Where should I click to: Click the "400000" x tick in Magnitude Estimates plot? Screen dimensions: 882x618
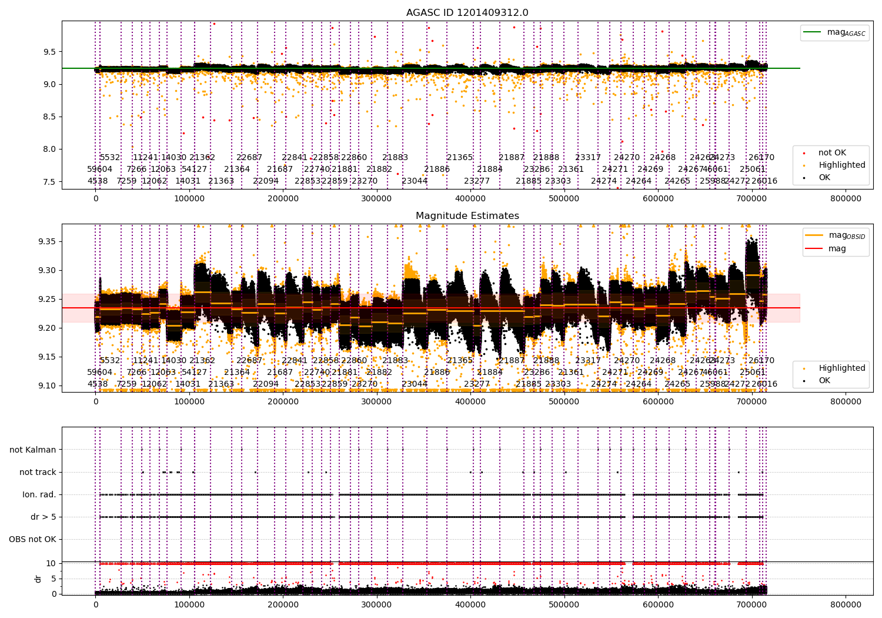click(x=470, y=402)
